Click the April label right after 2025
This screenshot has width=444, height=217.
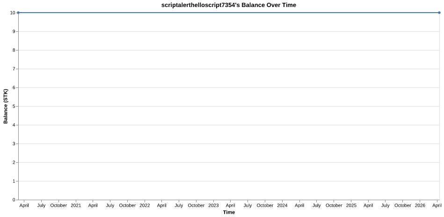point(368,205)
